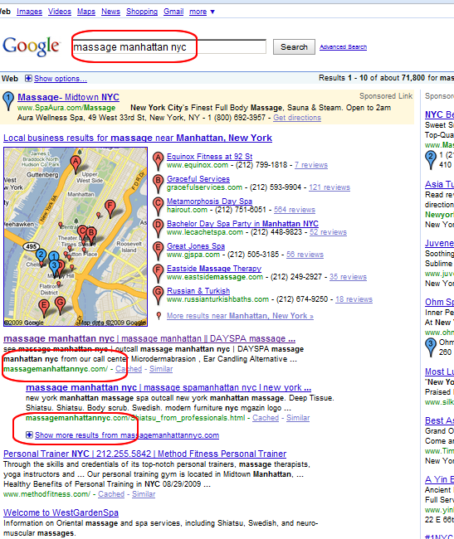This screenshot has height=539, width=454.
Task: Click blue pin 2 in sponsored sidebar
Action: click(430, 160)
